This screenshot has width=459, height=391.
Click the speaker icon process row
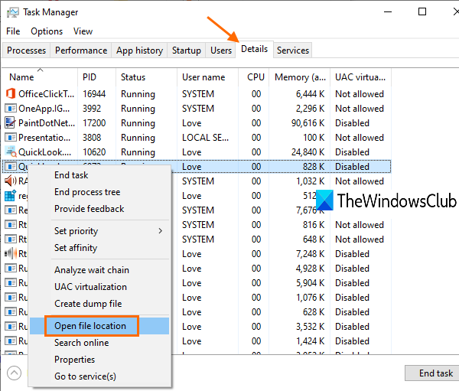11,181
